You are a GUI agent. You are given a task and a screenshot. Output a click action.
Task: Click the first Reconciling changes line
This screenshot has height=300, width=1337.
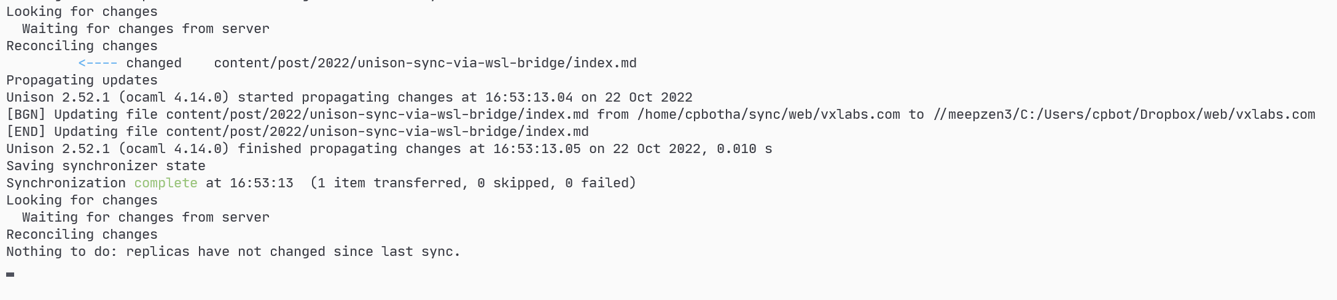point(82,46)
